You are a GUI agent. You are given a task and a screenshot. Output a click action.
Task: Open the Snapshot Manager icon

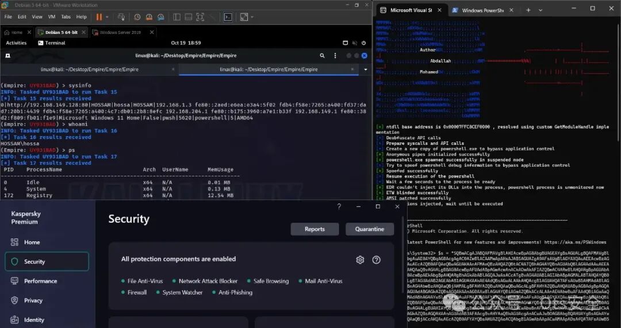161,17
